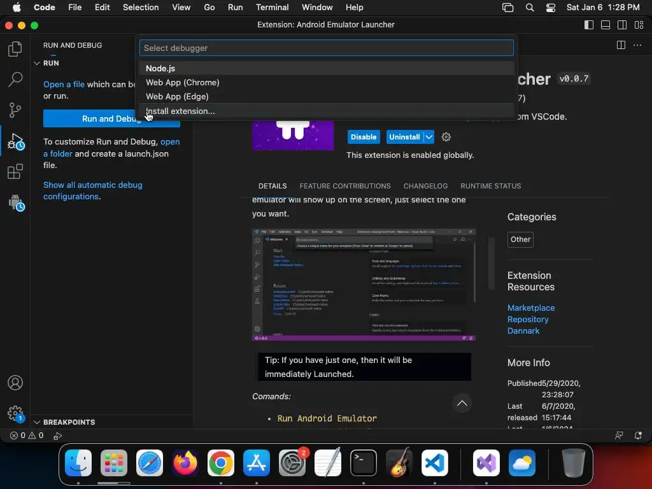Open the Go menu
Image resolution: width=652 pixels, height=489 pixels.
[209, 8]
